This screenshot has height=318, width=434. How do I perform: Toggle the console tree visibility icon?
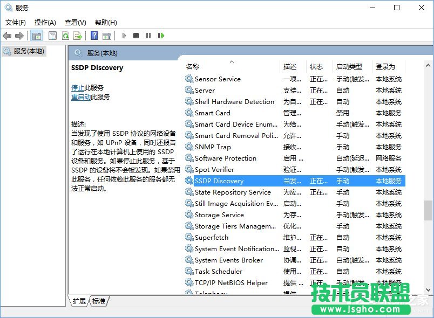pos(37,36)
